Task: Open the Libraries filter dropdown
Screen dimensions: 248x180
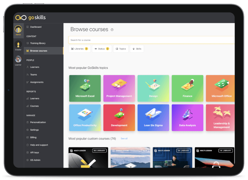Action: pyautogui.click(x=80, y=49)
